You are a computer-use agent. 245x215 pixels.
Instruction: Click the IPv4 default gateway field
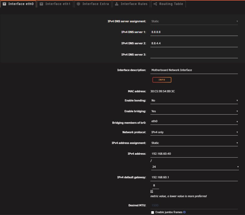click(194, 177)
